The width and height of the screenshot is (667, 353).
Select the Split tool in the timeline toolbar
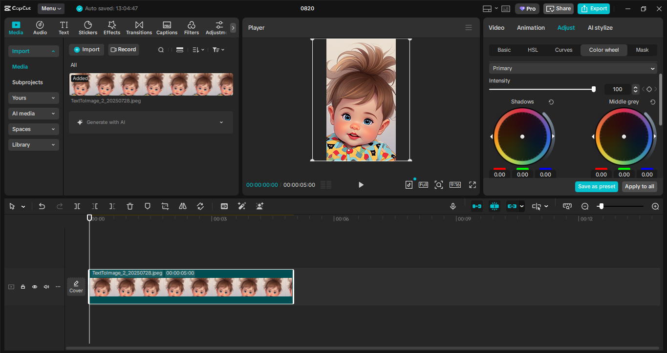77,206
